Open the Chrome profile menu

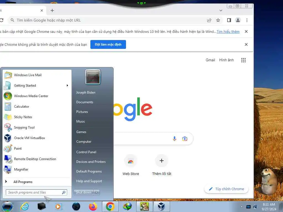coord(238,20)
